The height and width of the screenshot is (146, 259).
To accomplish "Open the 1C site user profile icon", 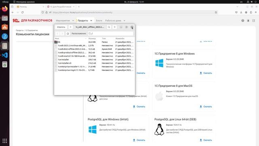I will pos(248,21).
